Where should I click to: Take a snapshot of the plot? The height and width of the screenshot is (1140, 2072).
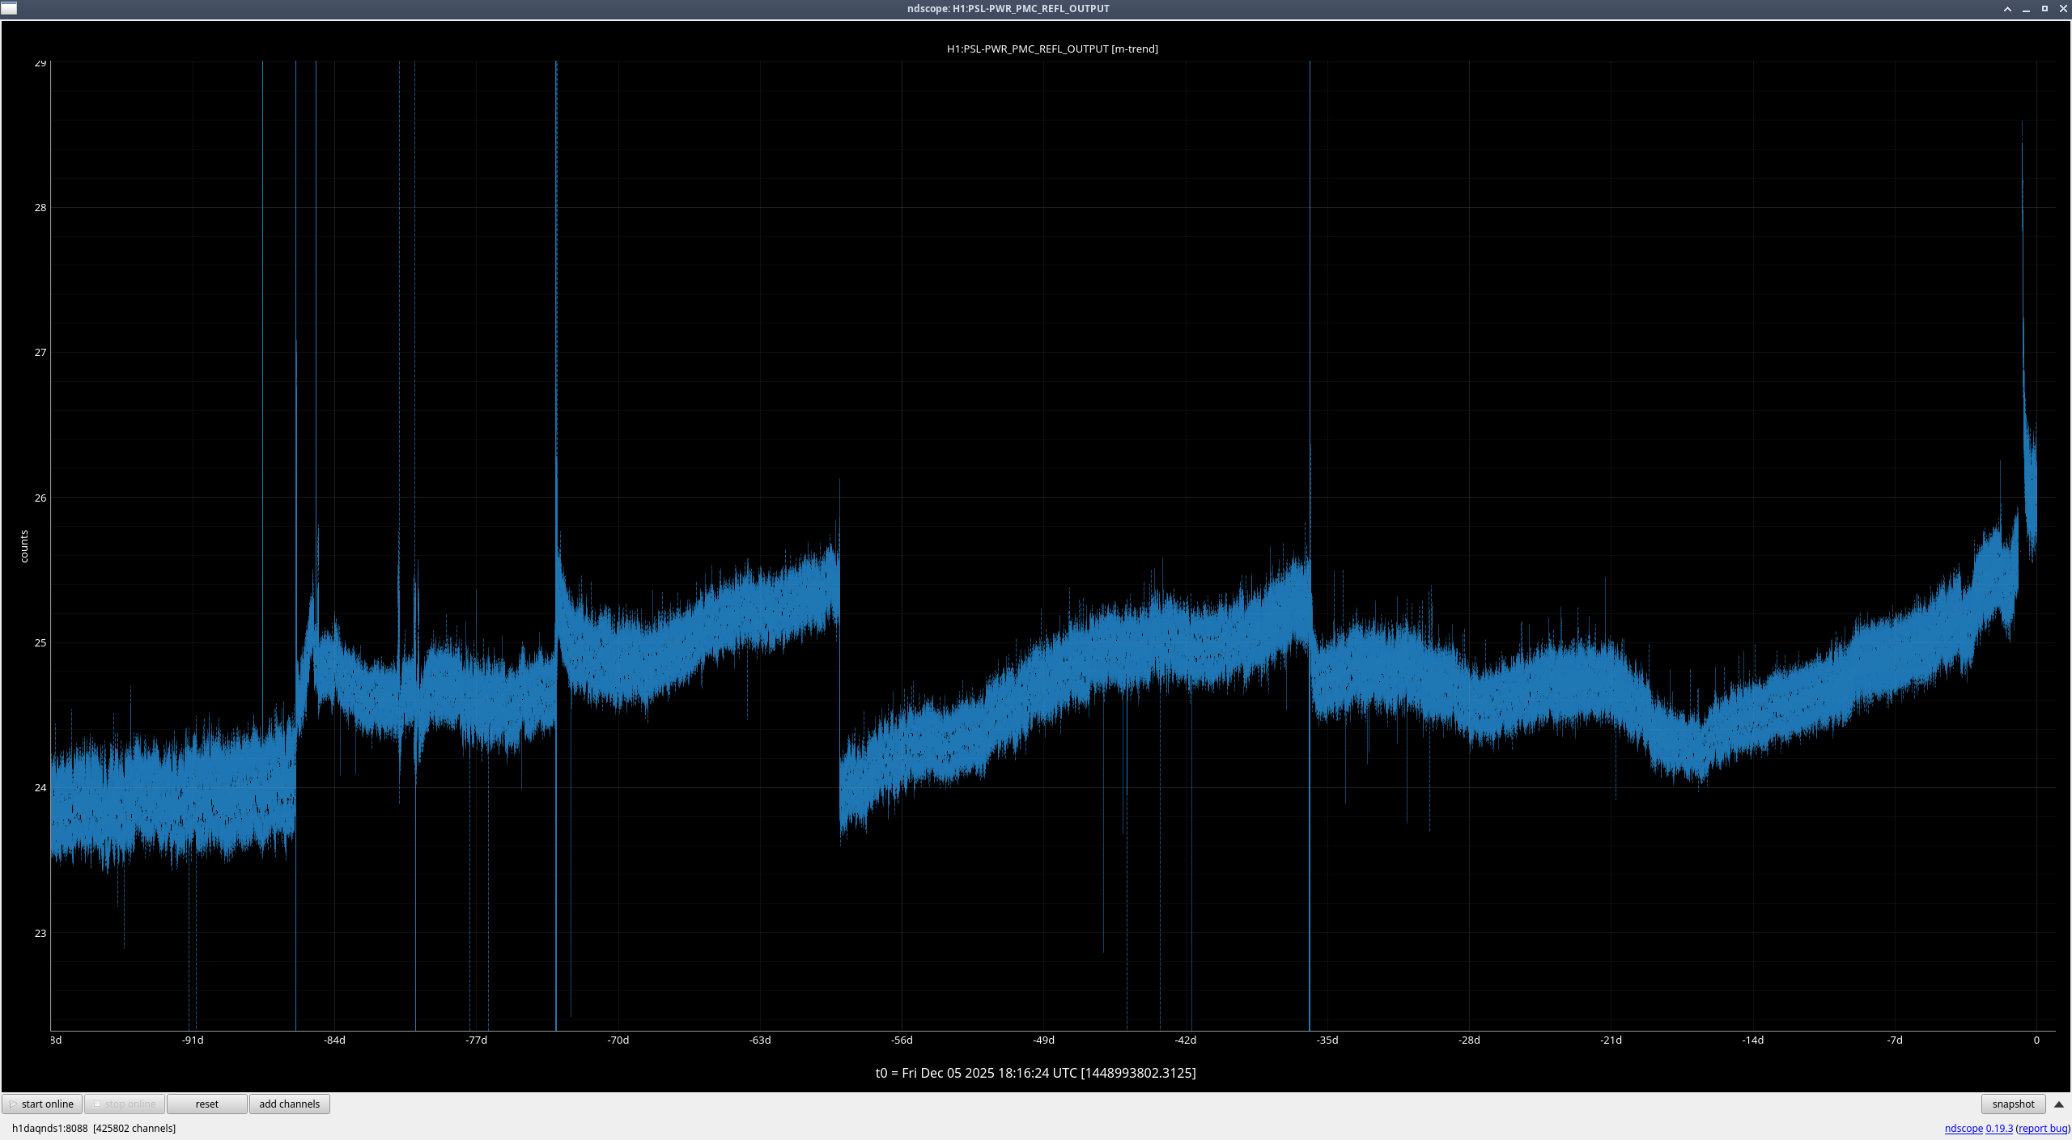coord(2012,1104)
